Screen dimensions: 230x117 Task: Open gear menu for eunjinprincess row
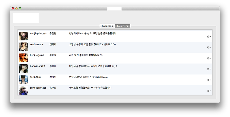point(209,37)
